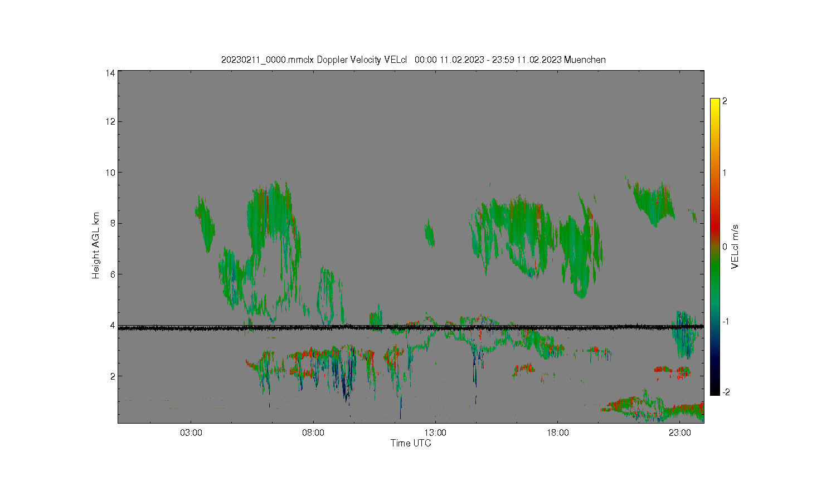Click the 4 km height tick label
The width and height of the screenshot is (836, 501).
[x=113, y=325]
